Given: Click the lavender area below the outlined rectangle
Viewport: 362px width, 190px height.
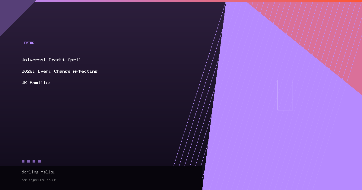Looking at the screenshot, I should point(285,142).
